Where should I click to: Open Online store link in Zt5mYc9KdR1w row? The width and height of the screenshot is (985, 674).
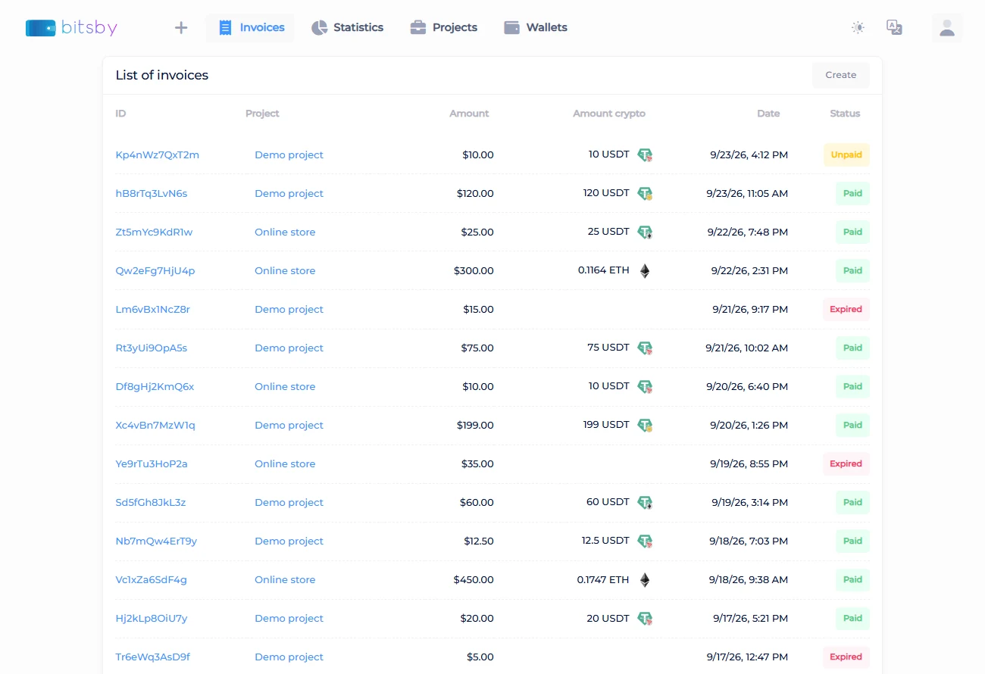point(285,232)
